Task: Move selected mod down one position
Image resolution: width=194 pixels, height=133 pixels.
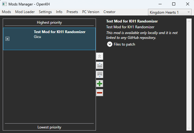Action: (100, 74)
